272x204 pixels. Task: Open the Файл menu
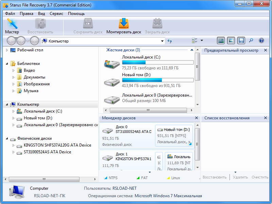pos(10,14)
